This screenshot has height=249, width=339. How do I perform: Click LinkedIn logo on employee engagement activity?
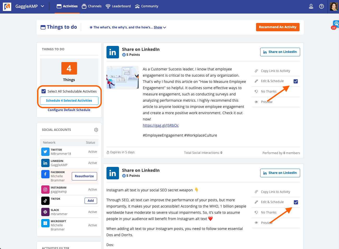tap(113, 52)
